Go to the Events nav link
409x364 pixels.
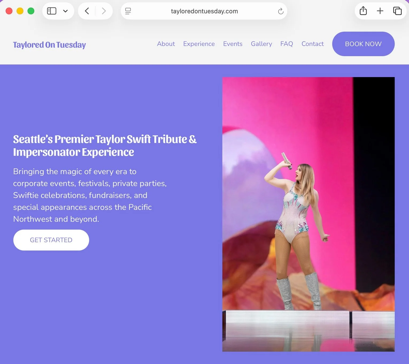(x=233, y=44)
